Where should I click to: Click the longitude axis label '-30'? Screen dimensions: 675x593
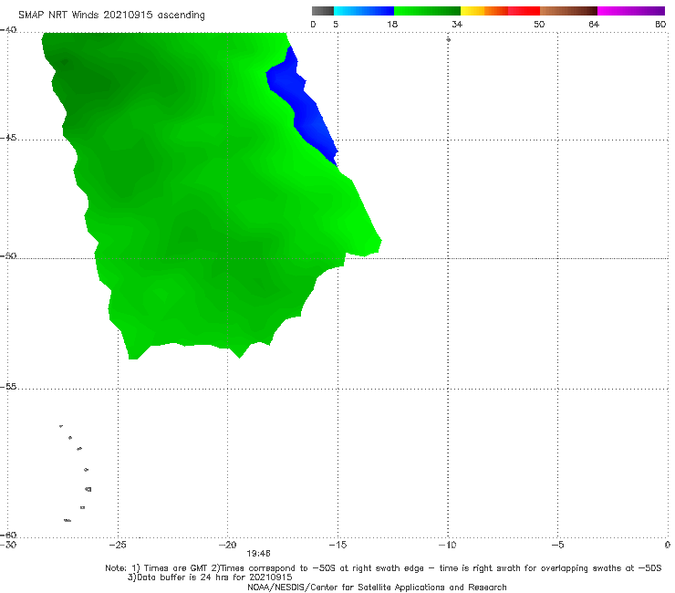click(x=8, y=545)
